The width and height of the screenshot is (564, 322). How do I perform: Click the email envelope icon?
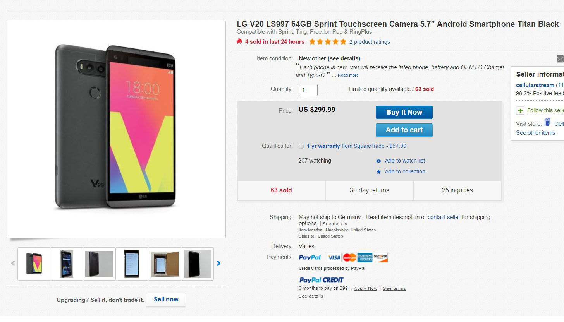point(560,59)
